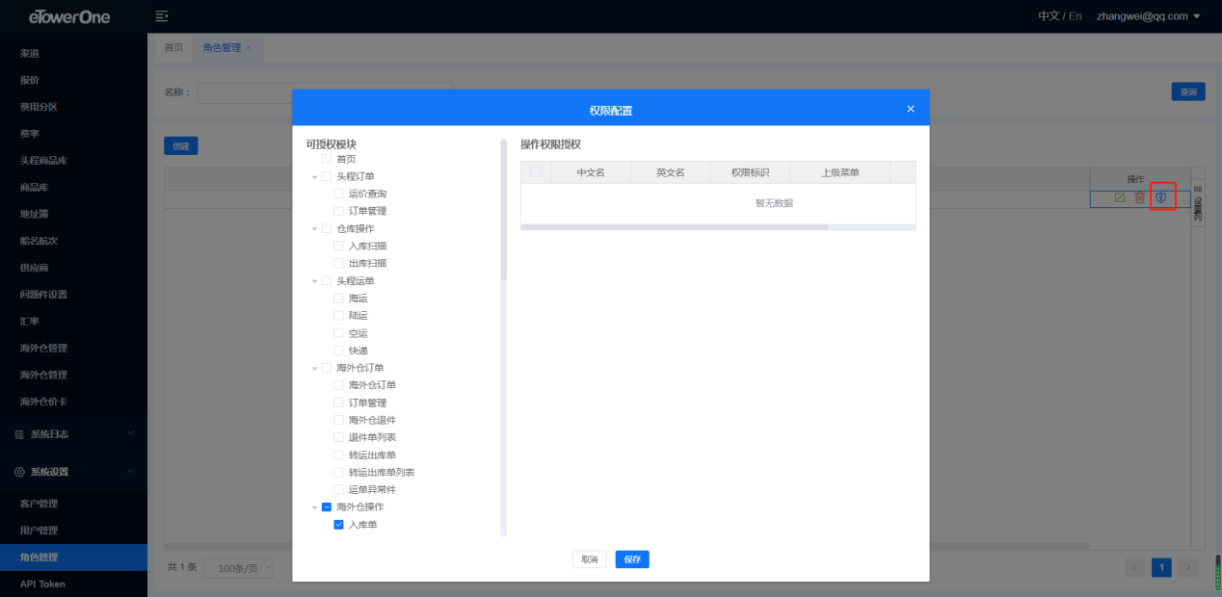Viewport: 1222px width, 597px height.
Task: Click the 系统设置 gear icon in sidebar
Action: [x=19, y=472]
